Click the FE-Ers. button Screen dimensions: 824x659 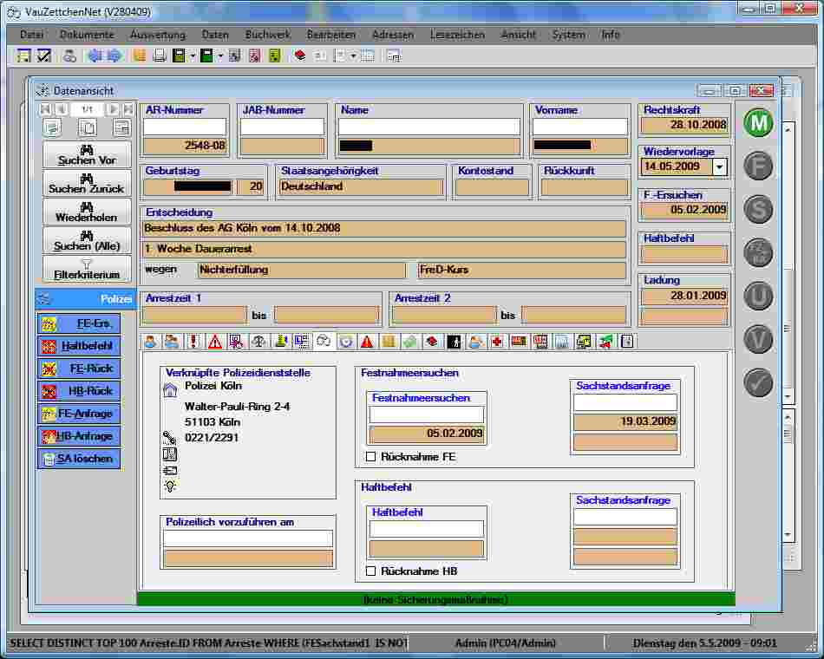(x=79, y=323)
